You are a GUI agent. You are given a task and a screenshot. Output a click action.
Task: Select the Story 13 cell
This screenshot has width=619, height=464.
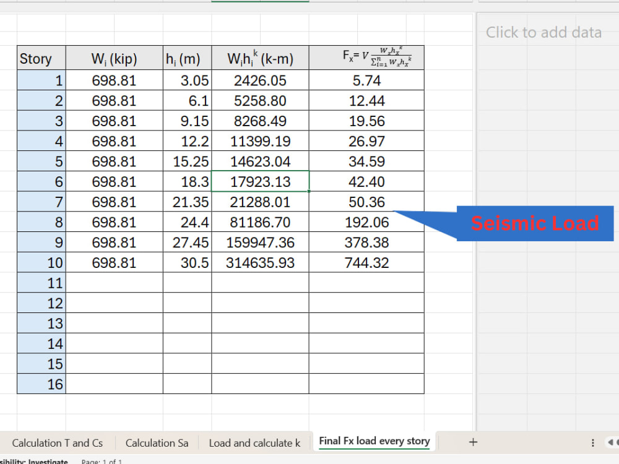pyautogui.click(x=41, y=324)
